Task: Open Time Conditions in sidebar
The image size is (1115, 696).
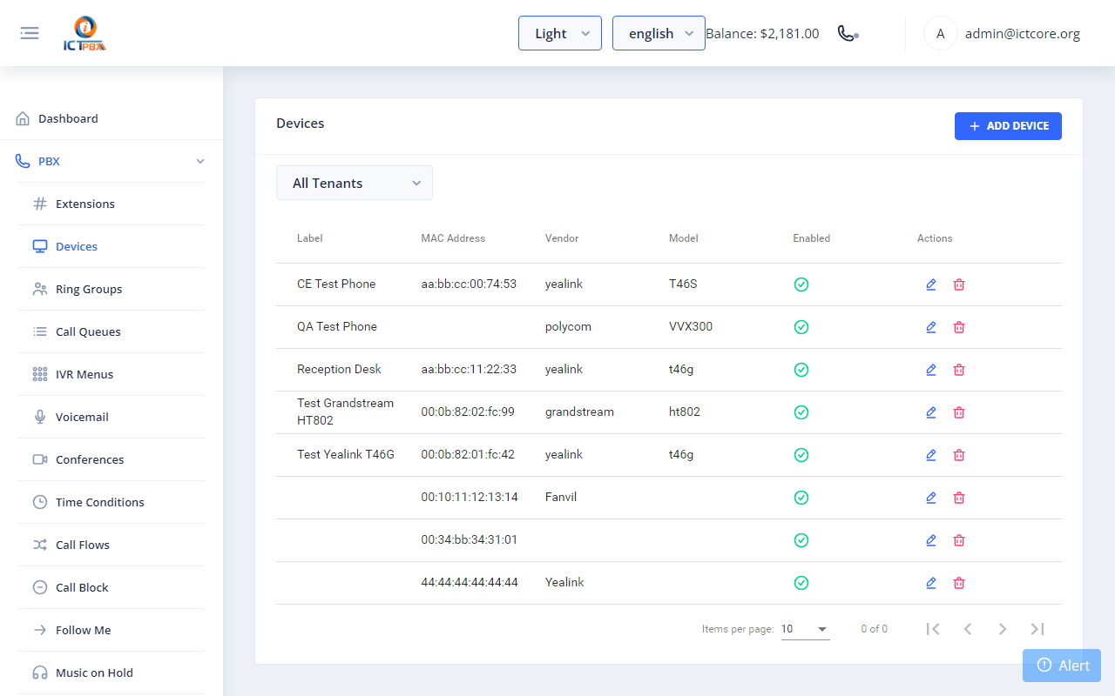Action: pyautogui.click(x=111, y=502)
